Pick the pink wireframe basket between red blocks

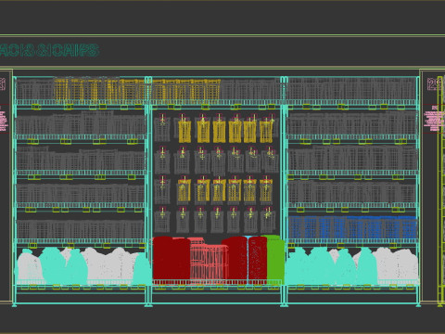click(x=210, y=262)
